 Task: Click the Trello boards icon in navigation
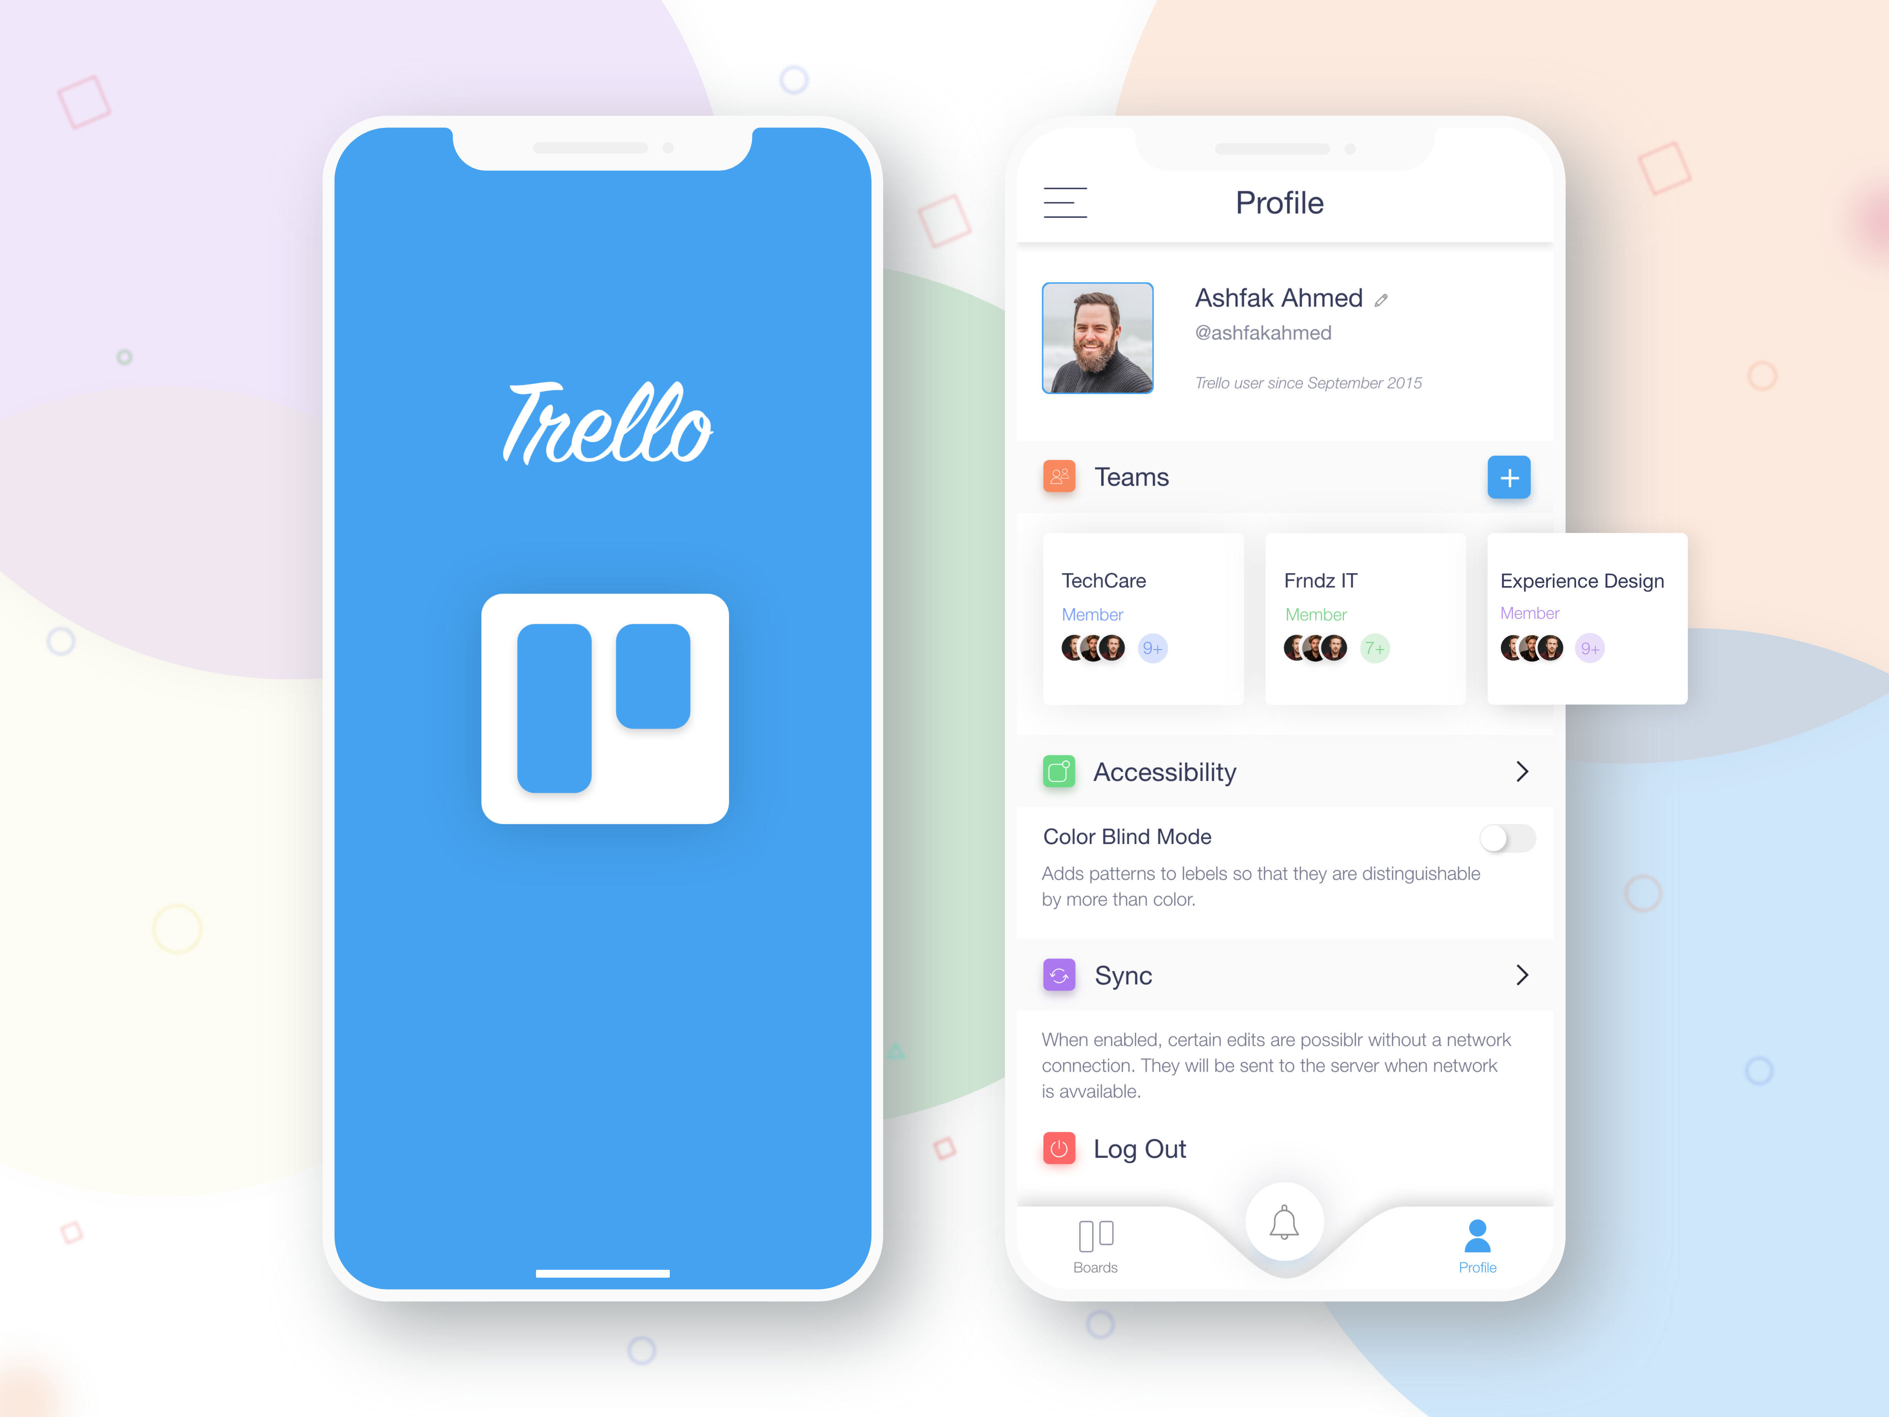coord(1096,1250)
